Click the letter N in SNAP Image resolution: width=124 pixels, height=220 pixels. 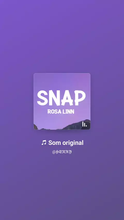(x=54, y=98)
